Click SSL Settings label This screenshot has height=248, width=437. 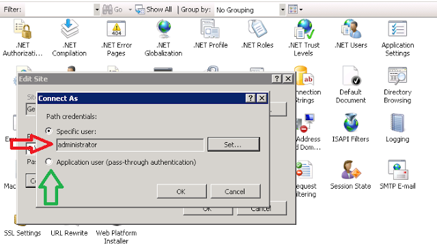23,233
